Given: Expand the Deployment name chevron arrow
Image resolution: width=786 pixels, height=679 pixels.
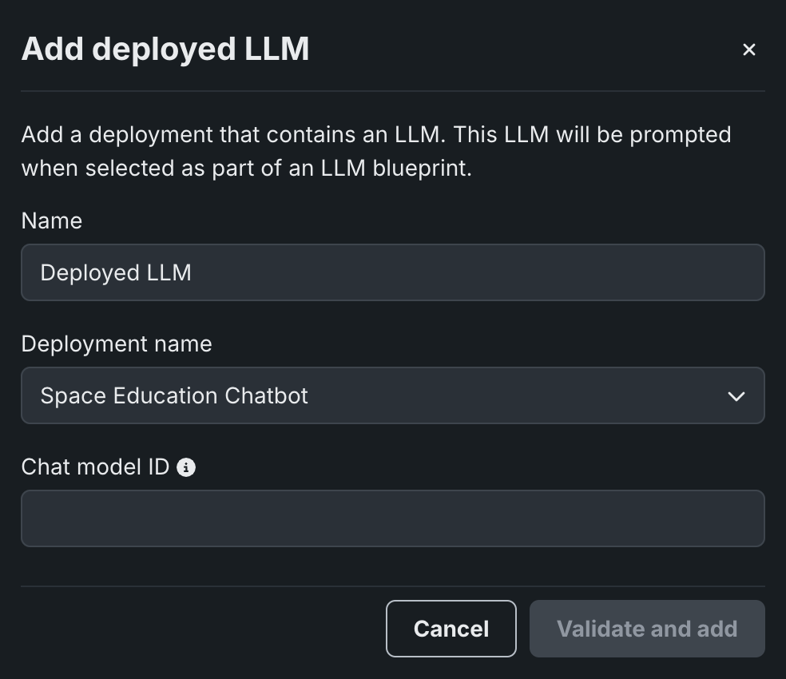Looking at the screenshot, I should coord(736,396).
